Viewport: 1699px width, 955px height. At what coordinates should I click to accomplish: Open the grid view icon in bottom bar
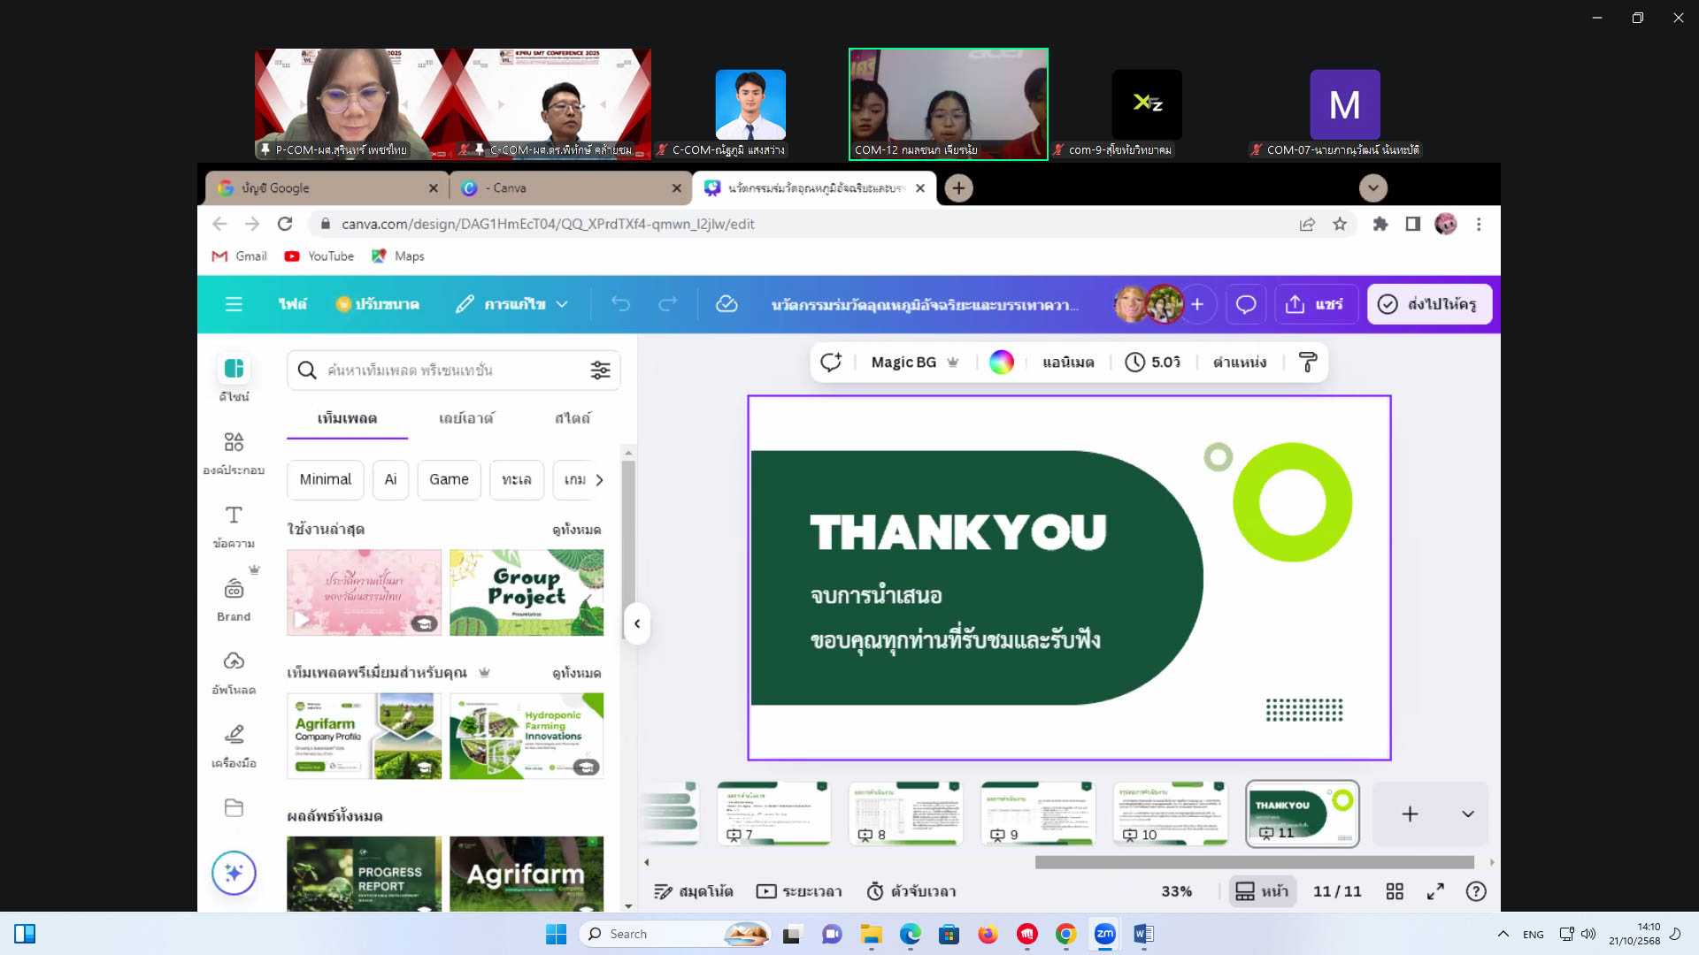pos(1395,891)
